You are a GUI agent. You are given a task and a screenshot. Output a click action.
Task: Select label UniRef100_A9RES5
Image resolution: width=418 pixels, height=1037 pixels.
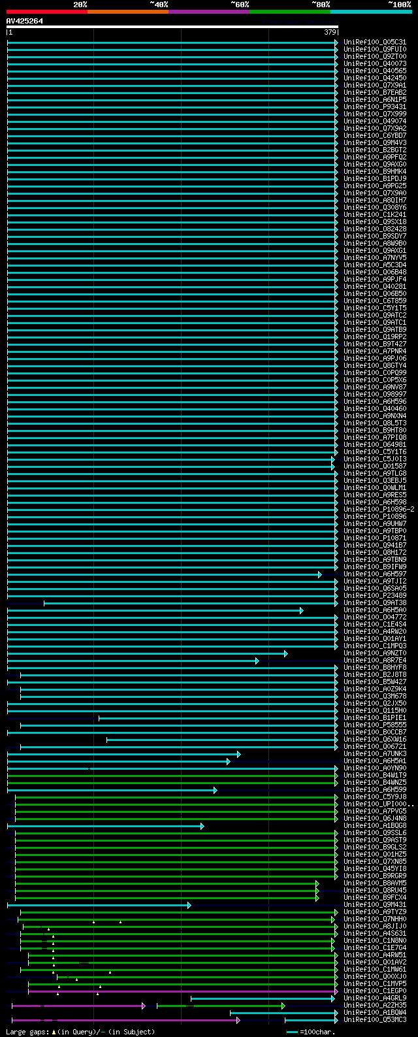[375, 495]
